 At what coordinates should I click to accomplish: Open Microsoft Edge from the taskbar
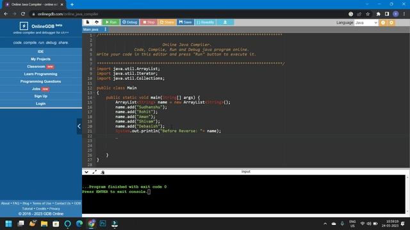point(79,224)
